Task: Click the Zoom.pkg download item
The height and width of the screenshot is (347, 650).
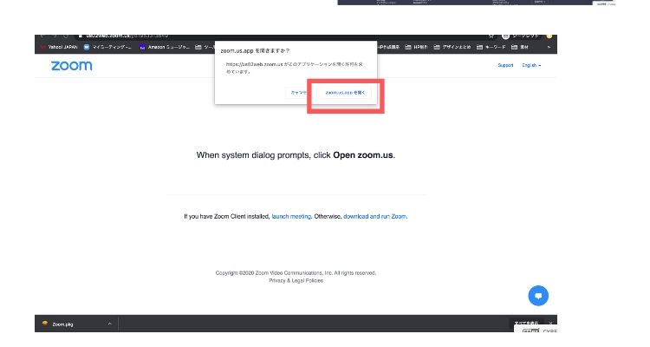Action: 62,324
